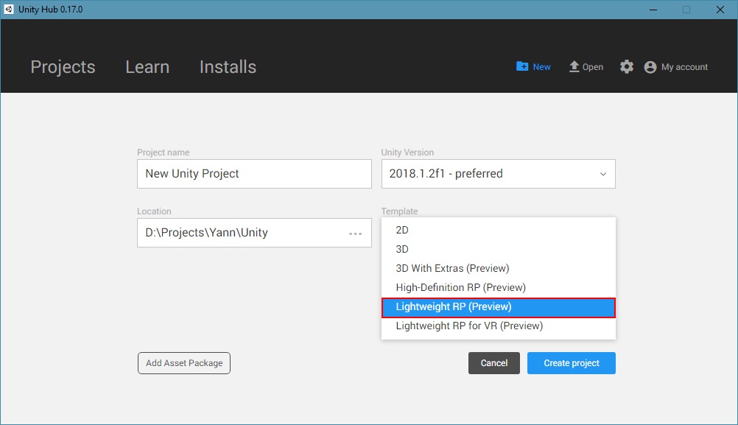
Task: Click the My account avatar icon
Action: coord(650,67)
